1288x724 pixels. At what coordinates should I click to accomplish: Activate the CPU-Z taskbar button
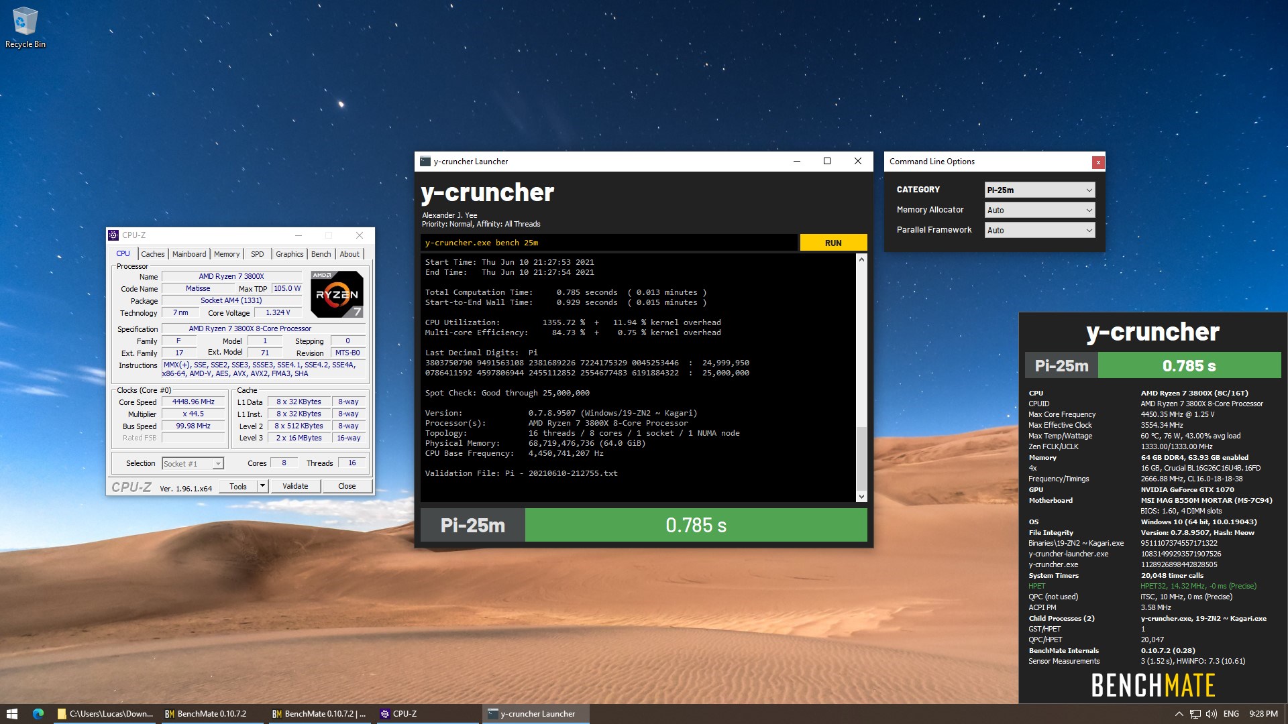click(x=427, y=714)
